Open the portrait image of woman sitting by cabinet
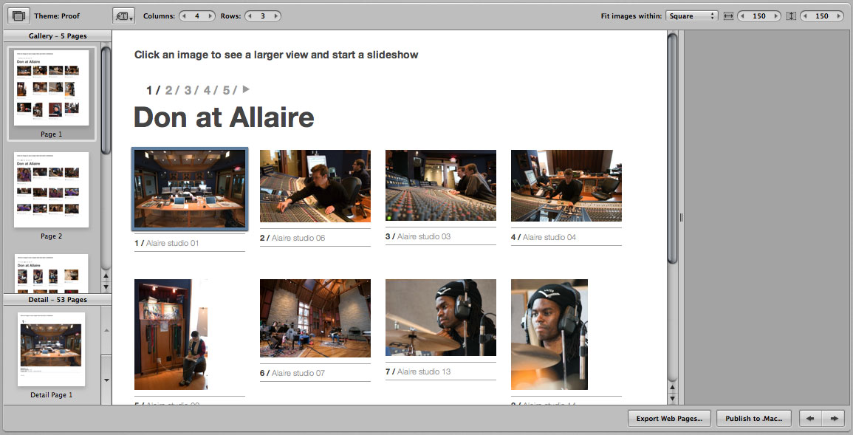The height and width of the screenshot is (435, 853). (x=171, y=335)
